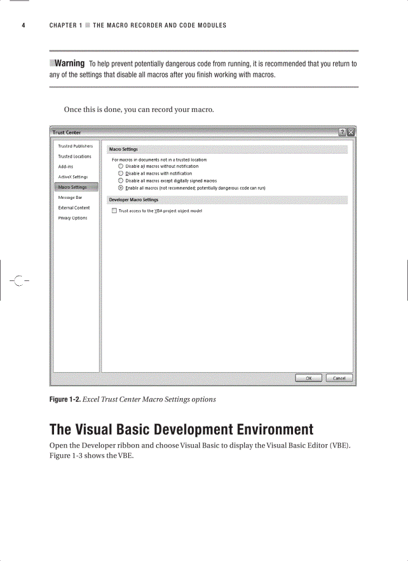Click the Trust Center title bar
Screen dimensions: 408x561
(x=200, y=132)
